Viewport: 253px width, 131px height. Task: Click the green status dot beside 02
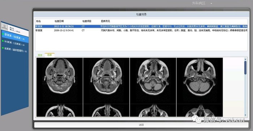[3, 41]
